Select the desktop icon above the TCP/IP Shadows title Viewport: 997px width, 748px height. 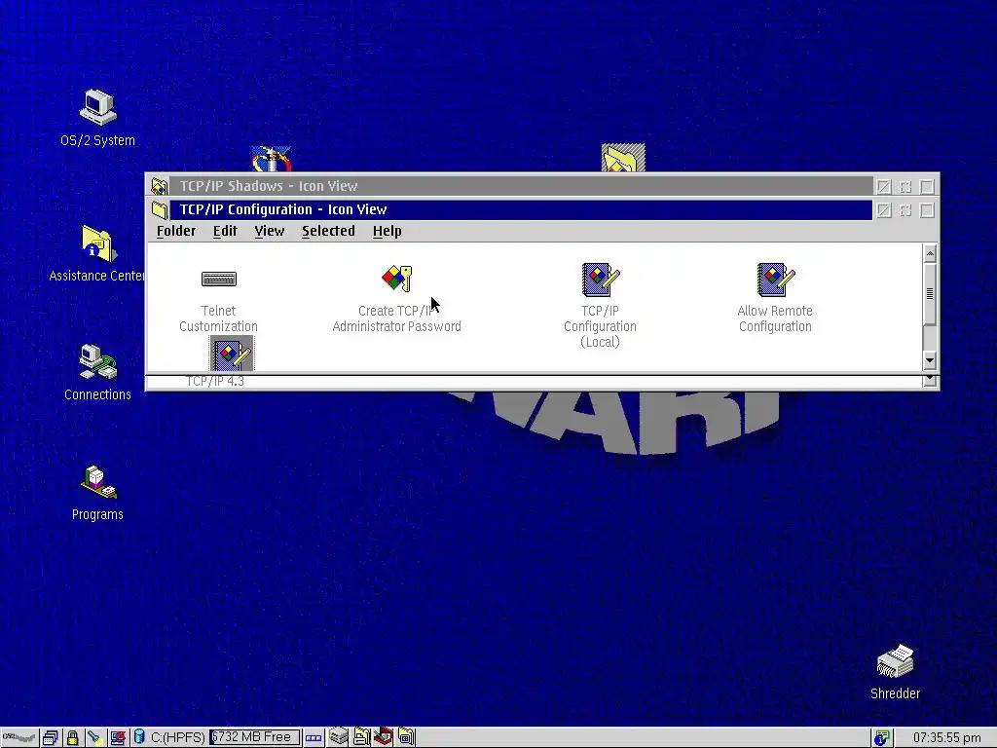click(x=272, y=159)
